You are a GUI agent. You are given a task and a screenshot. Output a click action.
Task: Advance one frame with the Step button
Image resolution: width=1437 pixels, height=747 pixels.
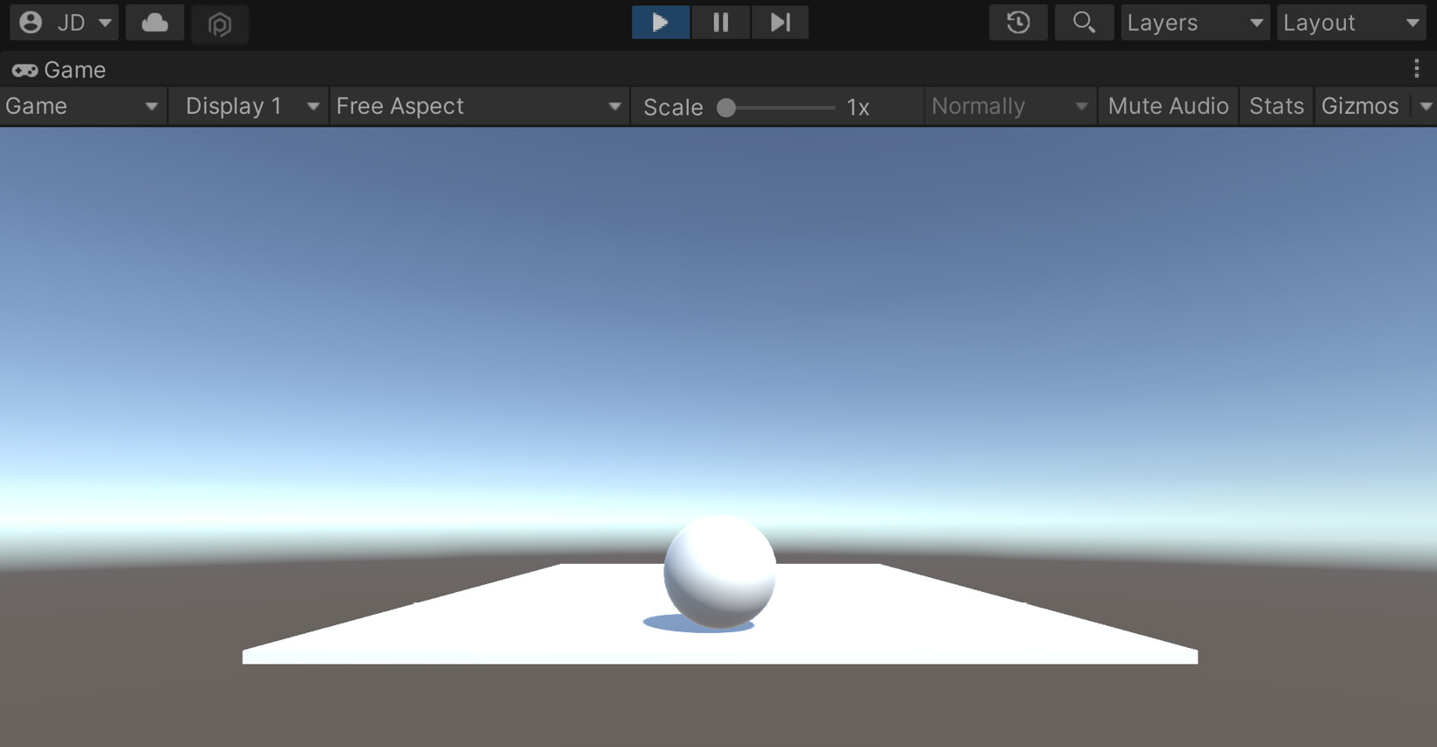click(780, 23)
